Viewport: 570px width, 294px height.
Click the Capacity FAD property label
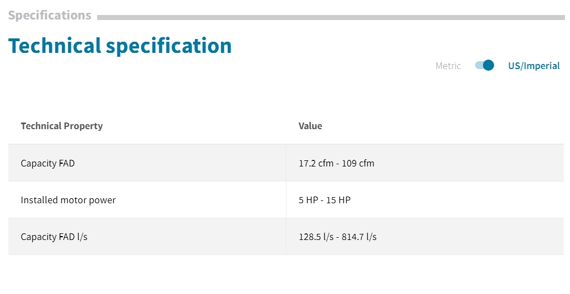coord(47,164)
